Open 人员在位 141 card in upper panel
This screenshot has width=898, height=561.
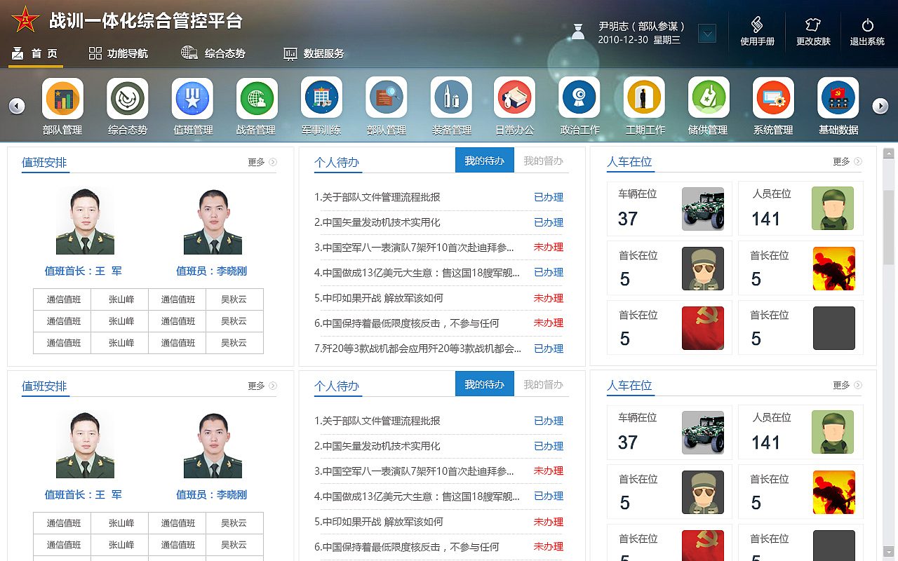(800, 208)
